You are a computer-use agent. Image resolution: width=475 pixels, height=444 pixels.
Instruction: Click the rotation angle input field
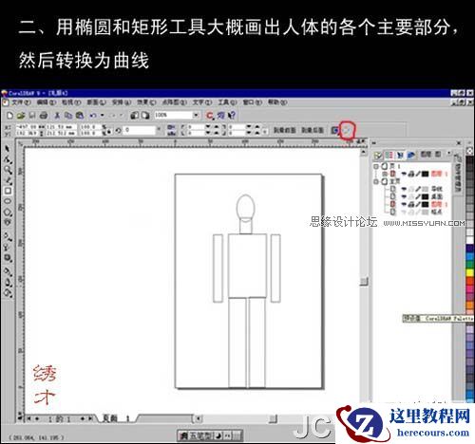[x=139, y=130]
